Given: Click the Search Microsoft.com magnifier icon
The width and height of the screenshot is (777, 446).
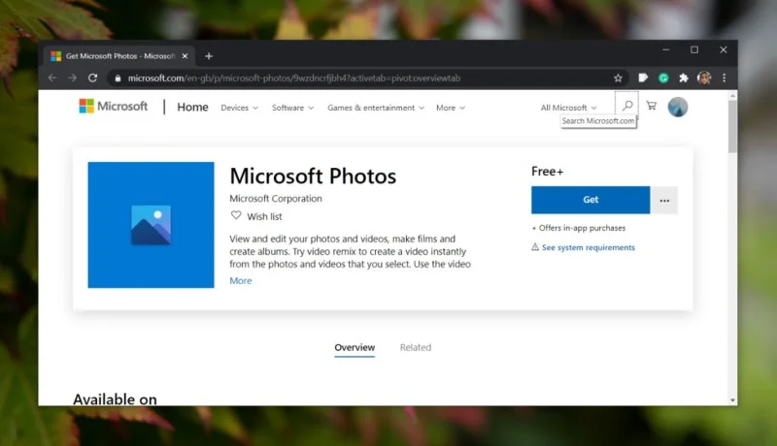Looking at the screenshot, I should coord(627,106).
